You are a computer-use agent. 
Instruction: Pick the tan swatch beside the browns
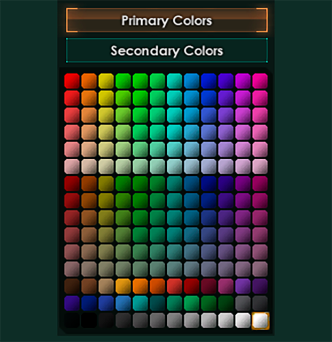106,286
